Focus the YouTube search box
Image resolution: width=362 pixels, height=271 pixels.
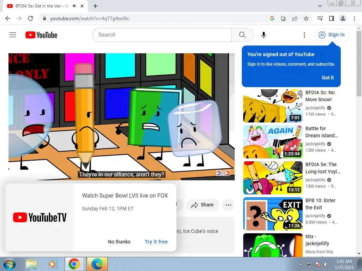(162, 35)
